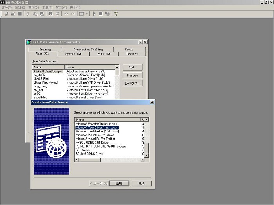Image resolution: width=274 pixels, height=205 pixels.
Task: Select the 'SQL Server' driver
Action: coord(83,150)
